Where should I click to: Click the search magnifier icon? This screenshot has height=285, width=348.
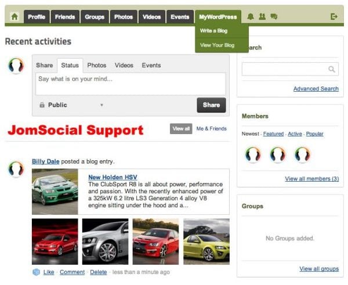point(332,69)
